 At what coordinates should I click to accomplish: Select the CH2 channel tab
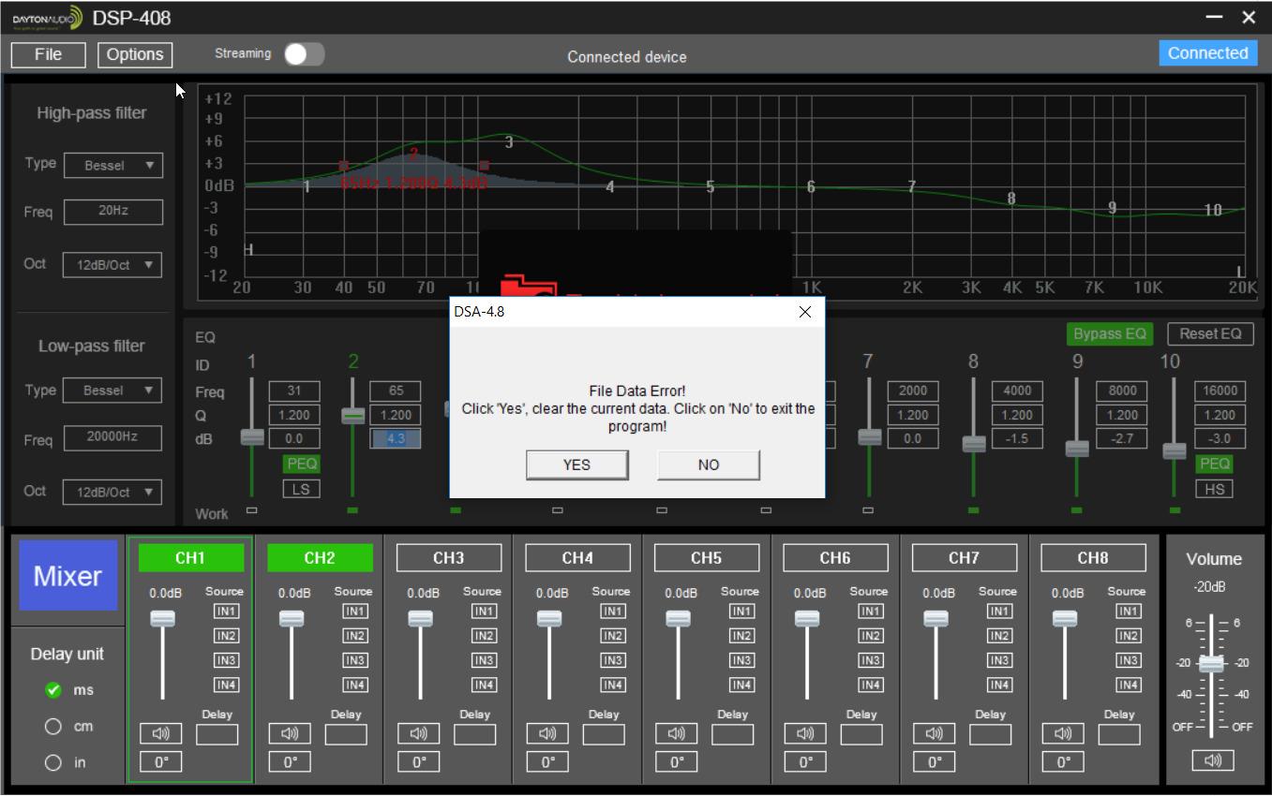tap(320, 558)
